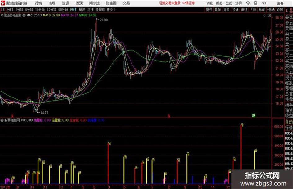Click the MA10: 24.88 value
The width and height of the screenshot is (293, 189).
point(51,15)
